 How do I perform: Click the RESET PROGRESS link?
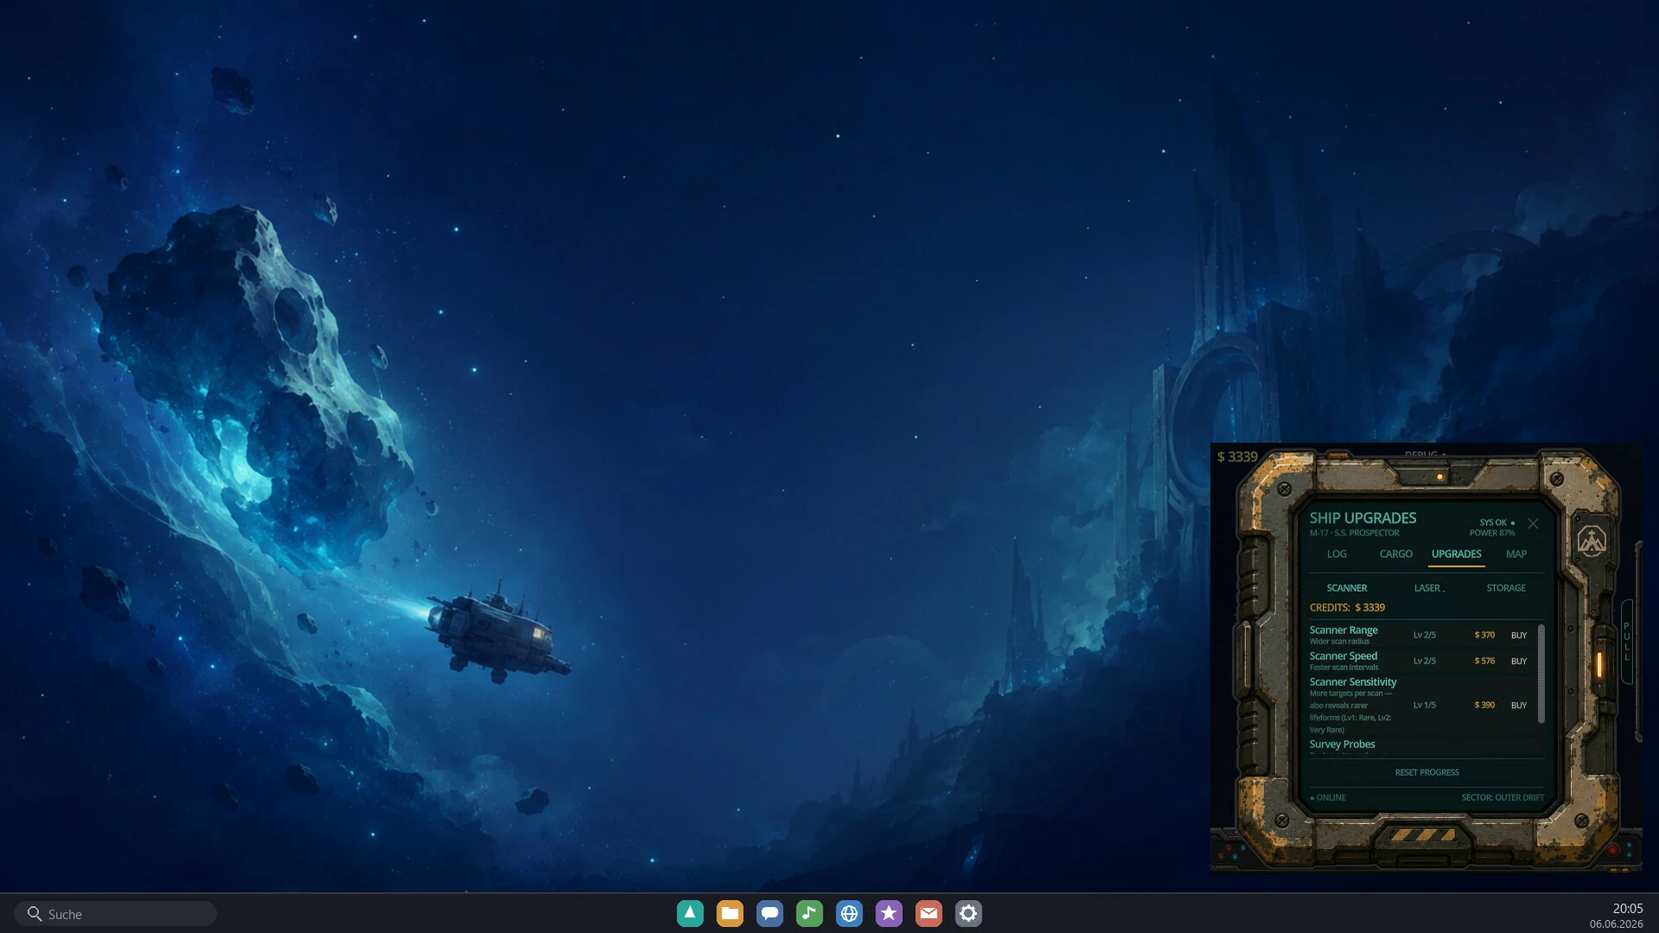[1427, 772]
